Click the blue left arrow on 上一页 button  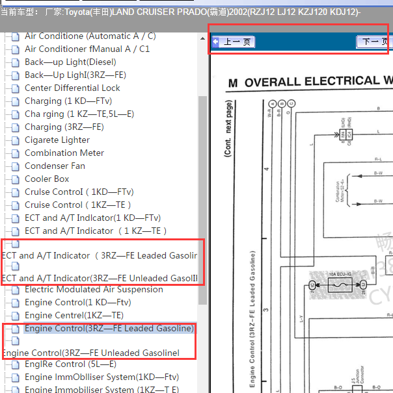pyautogui.click(x=216, y=42)
